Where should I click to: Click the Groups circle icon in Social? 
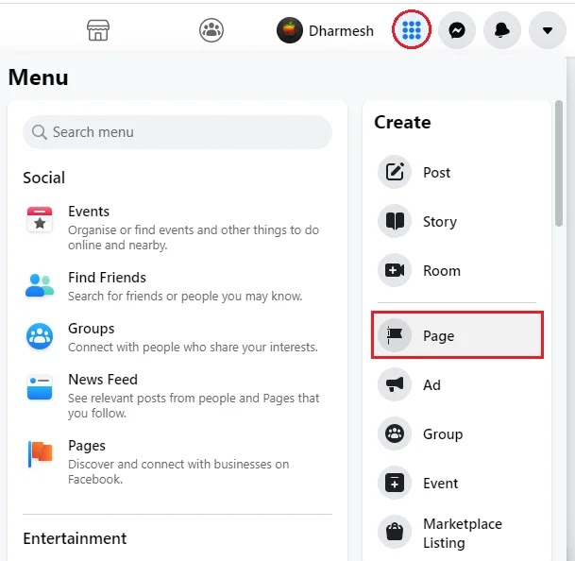[x=40, y=336]
